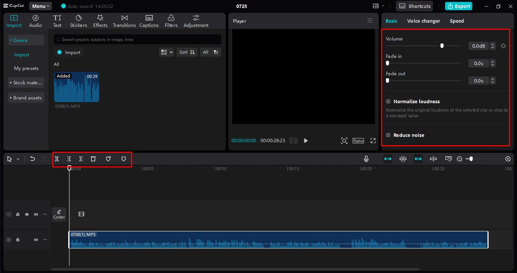
Task: Select Import in the left sidebar
Action: coord(21,55)
